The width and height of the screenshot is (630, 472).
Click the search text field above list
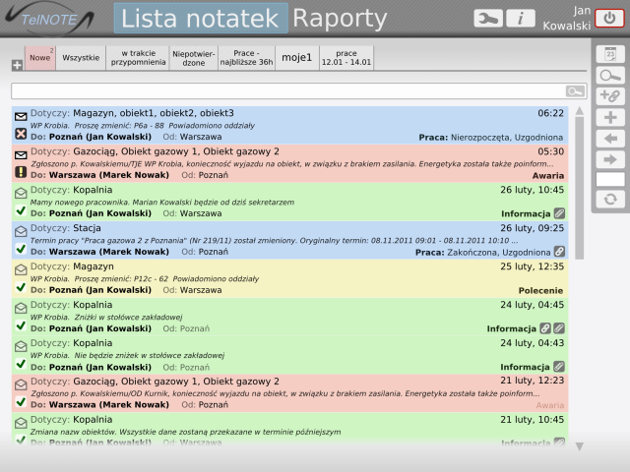[x=285, y=90]
